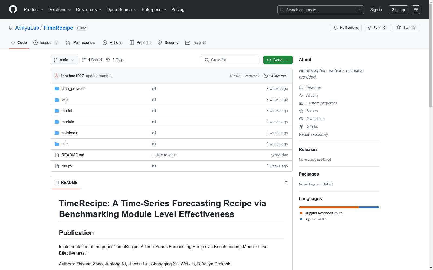Click the commit history clock icon
433x270 pixels.
click(x=266, y=76)
